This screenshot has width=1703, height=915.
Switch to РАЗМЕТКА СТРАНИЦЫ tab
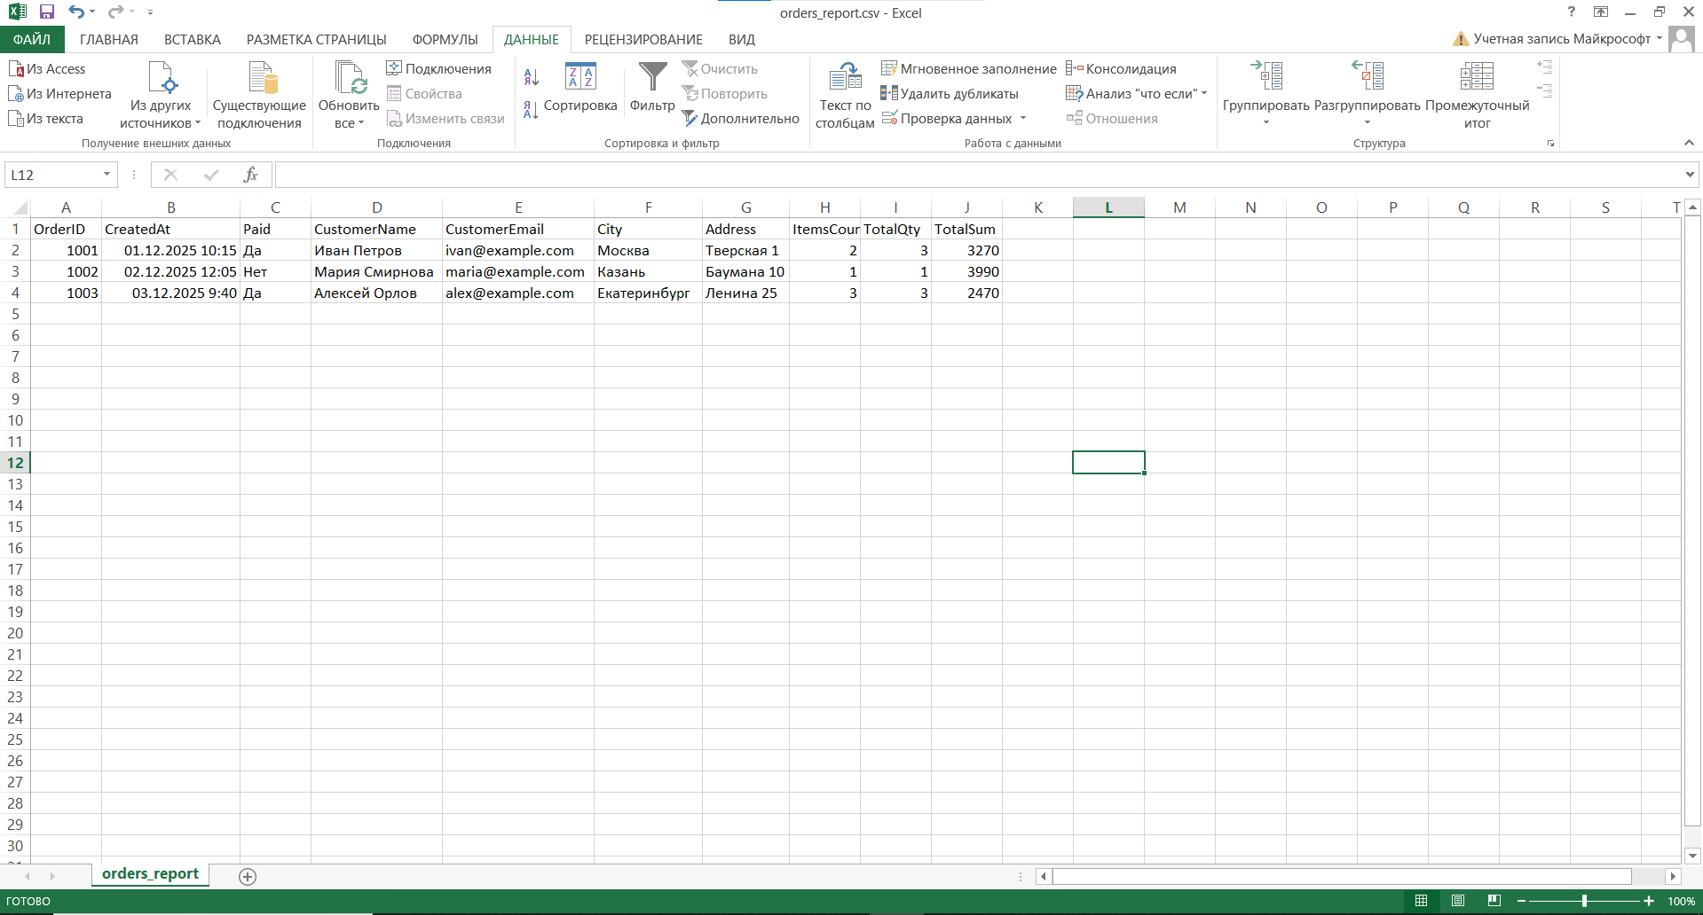pos(317,40)
